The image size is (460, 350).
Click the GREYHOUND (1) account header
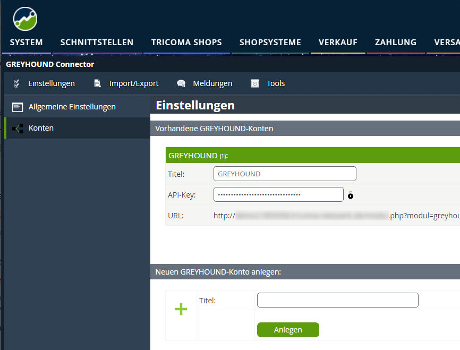(x=313, y=155)
